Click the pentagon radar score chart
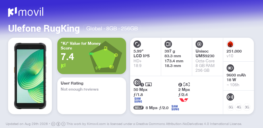Viewport: 263px width, 128px height. click(105, 57)
